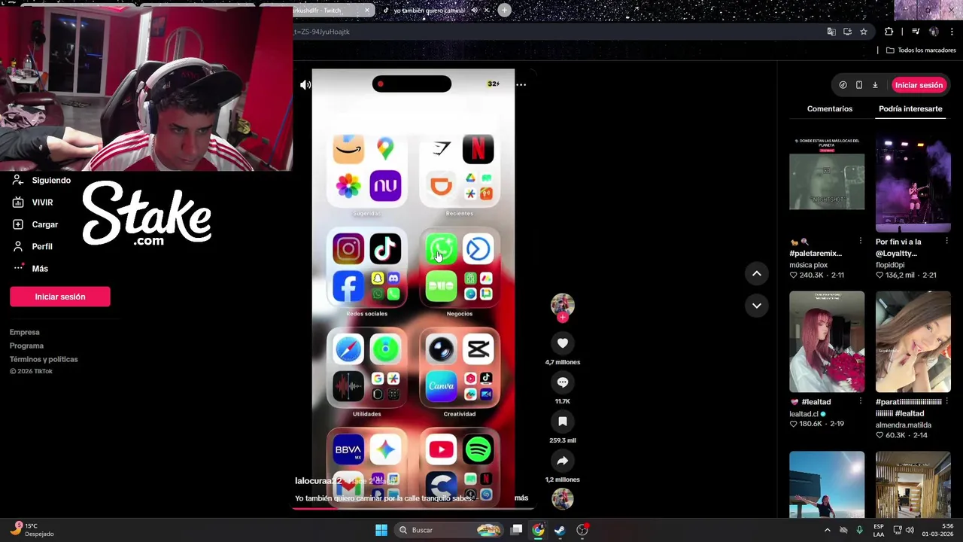Click the red sidebar Iniciar sesión button
Screen dimensions: 963x542
click(60, 297)
